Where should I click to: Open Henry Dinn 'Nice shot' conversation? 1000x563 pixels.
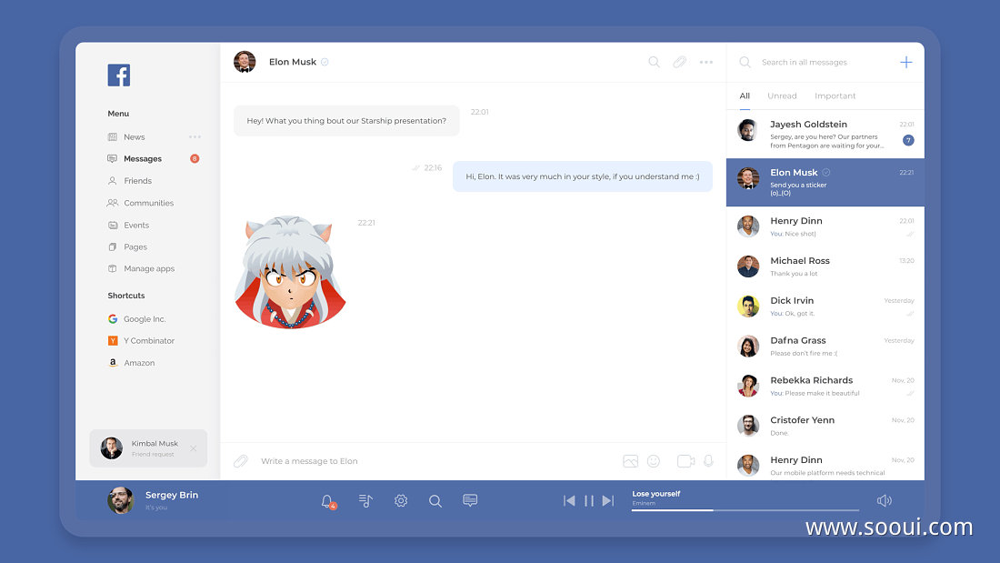click(825, 226)
